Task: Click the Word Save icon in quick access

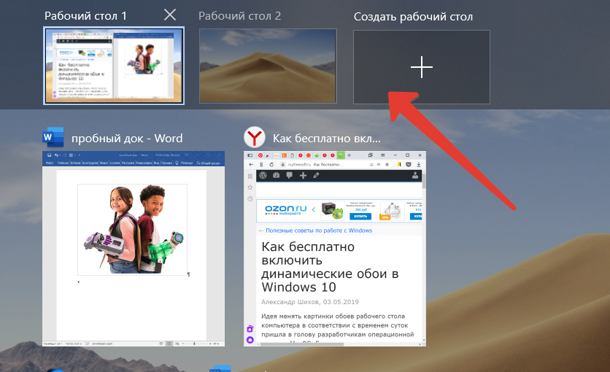Action: (50, 155)
